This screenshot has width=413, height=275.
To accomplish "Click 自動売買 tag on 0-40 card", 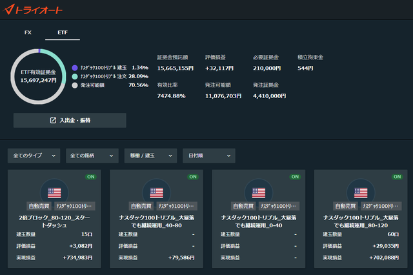I will pos(243,206).
